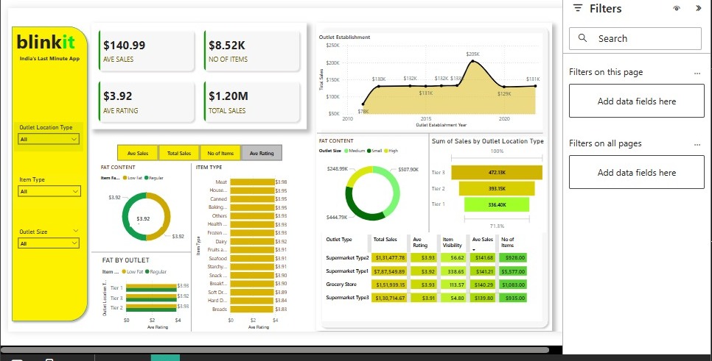Sort by the Outlet Type column header
712x361 pixels.
point(339,240)
